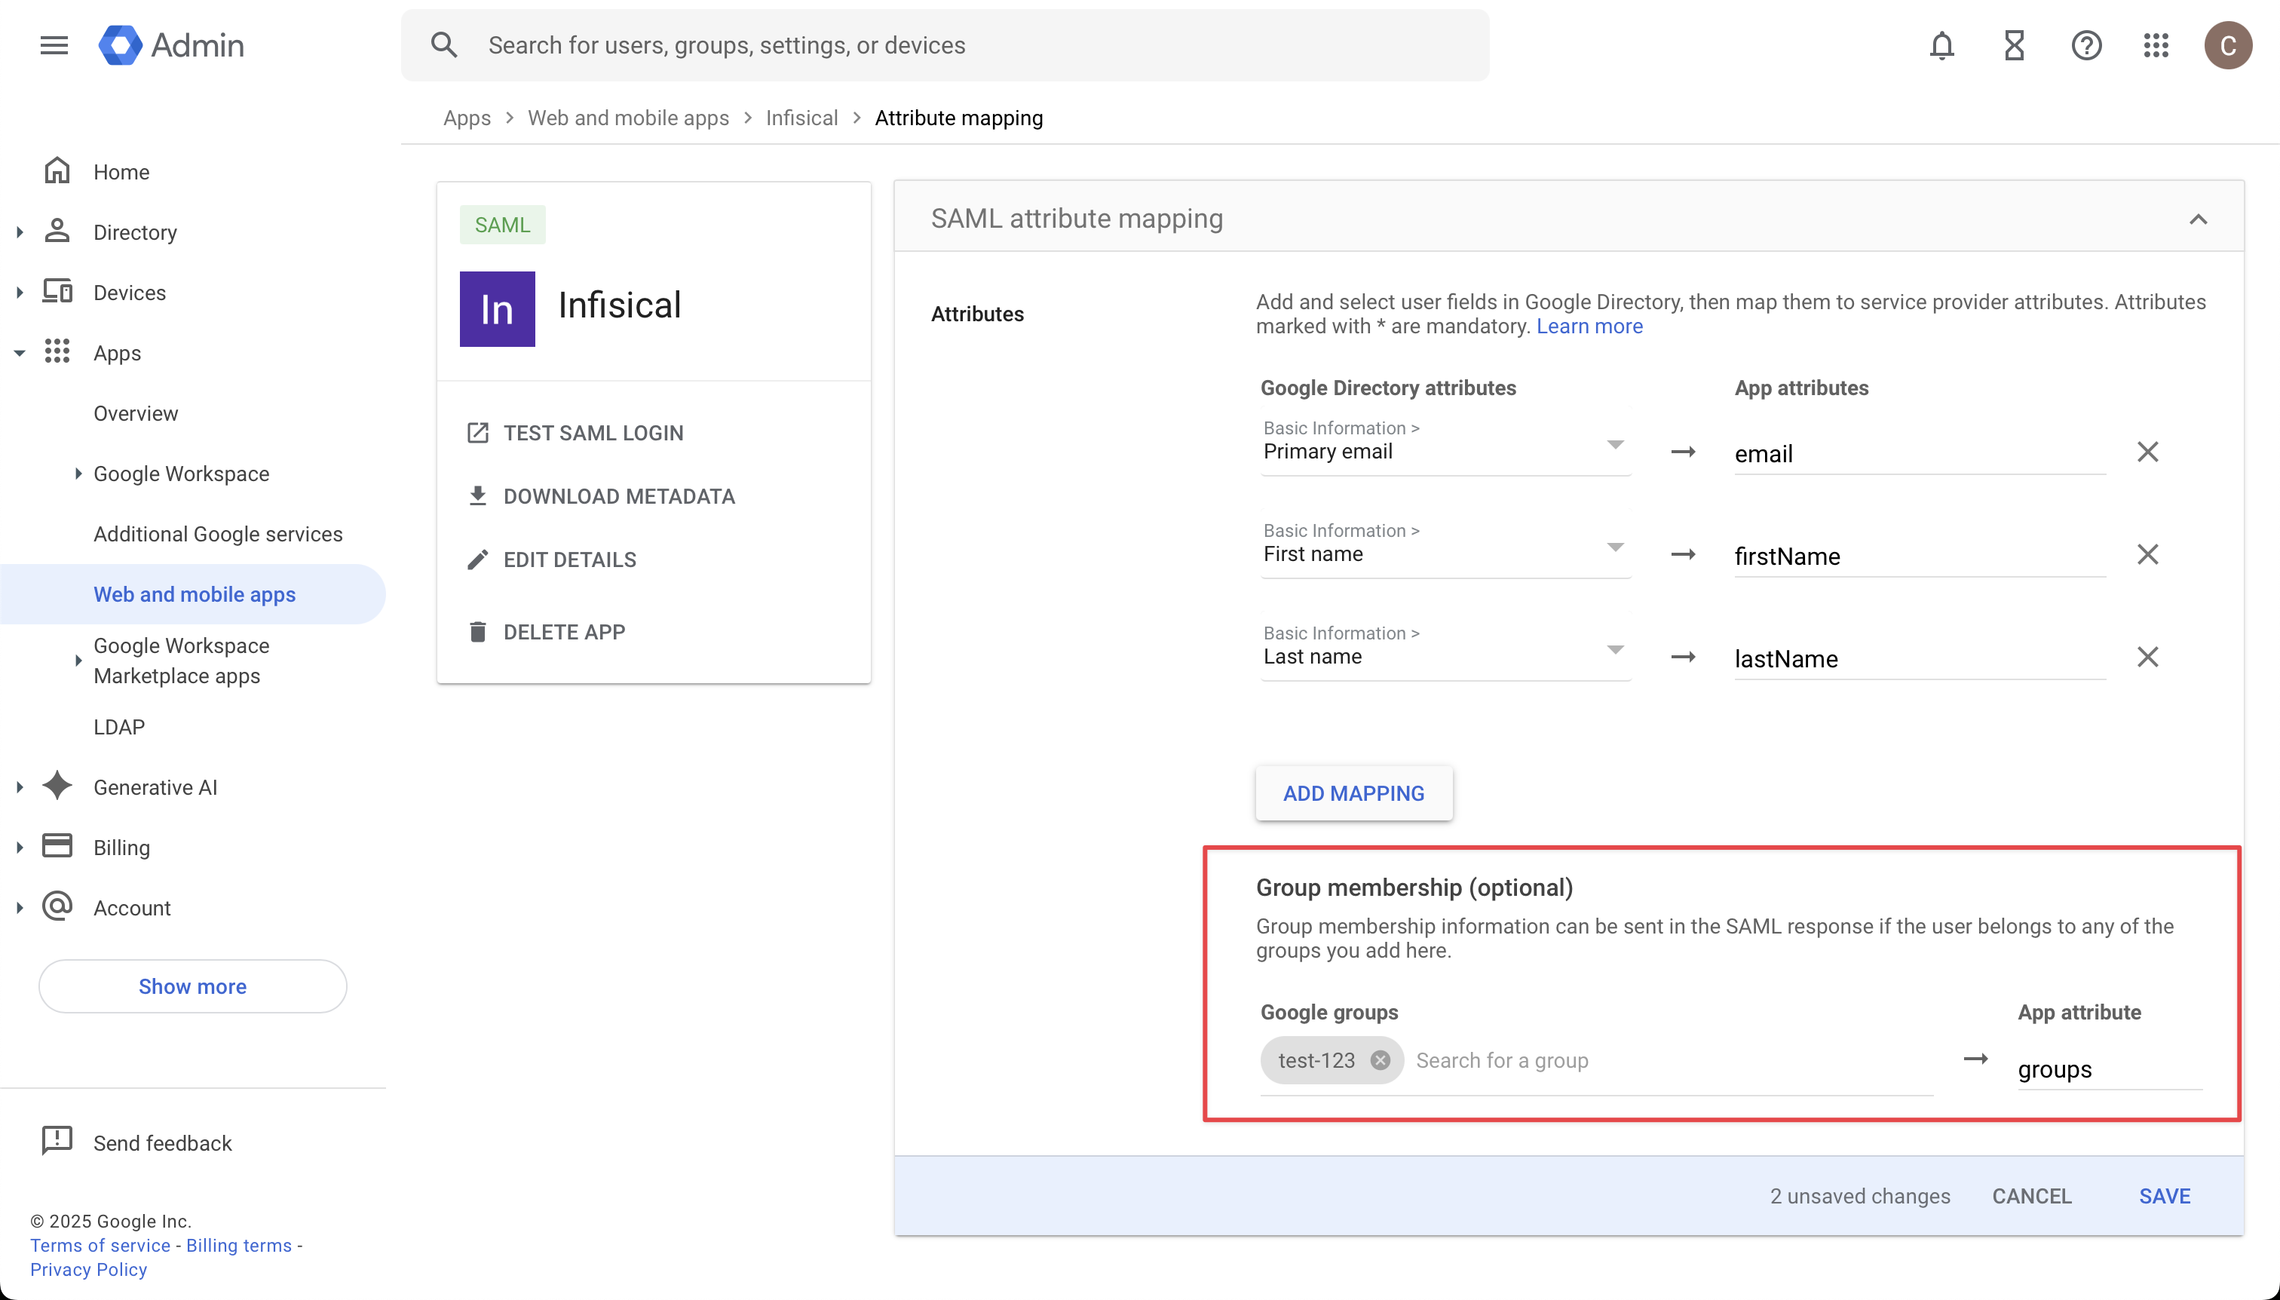Click CANCEL unsaved changes
This screenshot has height=1300, width=2280.
pos(2031,1195)
